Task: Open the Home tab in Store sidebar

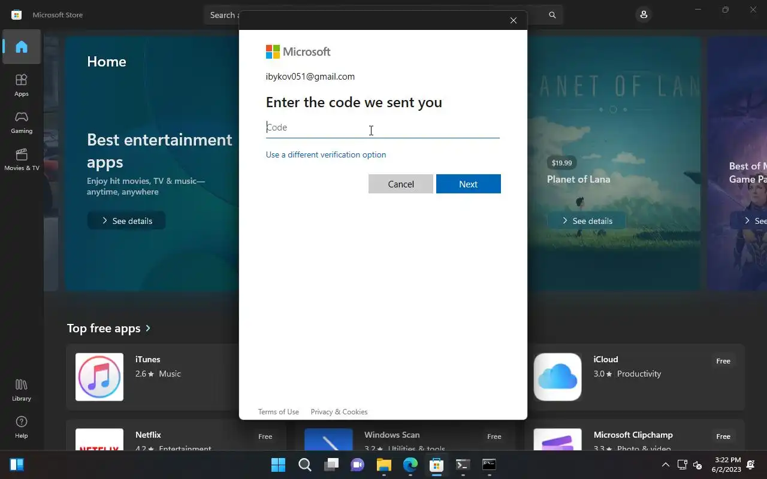Action: point(22,47)
